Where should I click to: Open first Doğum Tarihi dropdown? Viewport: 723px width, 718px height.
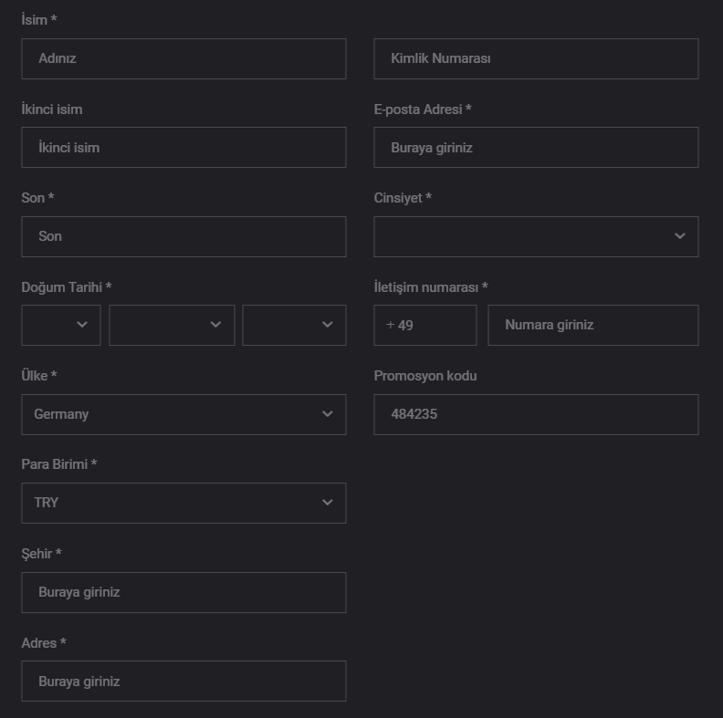click(60, 325)
